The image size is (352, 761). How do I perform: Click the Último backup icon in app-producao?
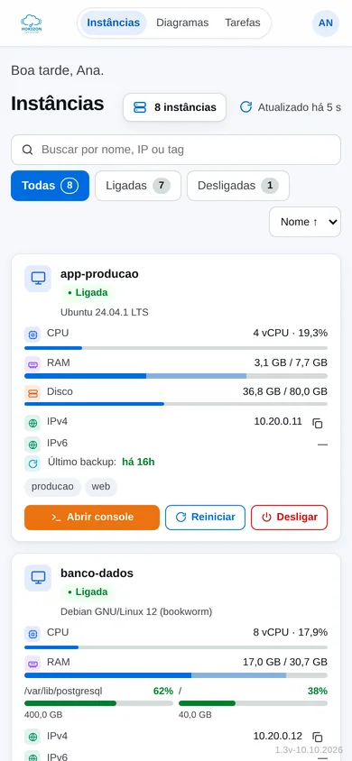[32, 463]
